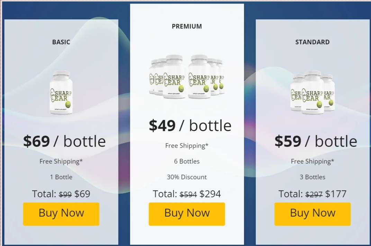The image size is (371, 246).
Task: Click Buy Now on the Basic plan
Action: (x=61, y=214)
